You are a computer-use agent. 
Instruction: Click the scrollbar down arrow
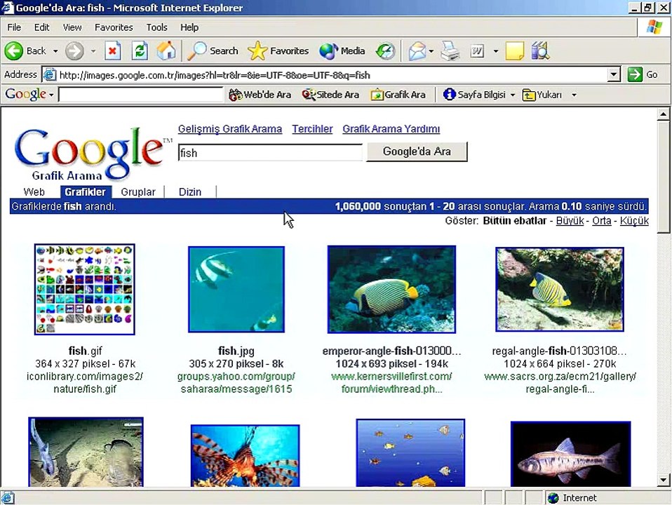tap(663, 480)
